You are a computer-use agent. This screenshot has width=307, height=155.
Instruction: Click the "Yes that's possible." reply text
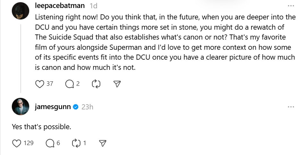pyautogui.click(x=41, y=127)
